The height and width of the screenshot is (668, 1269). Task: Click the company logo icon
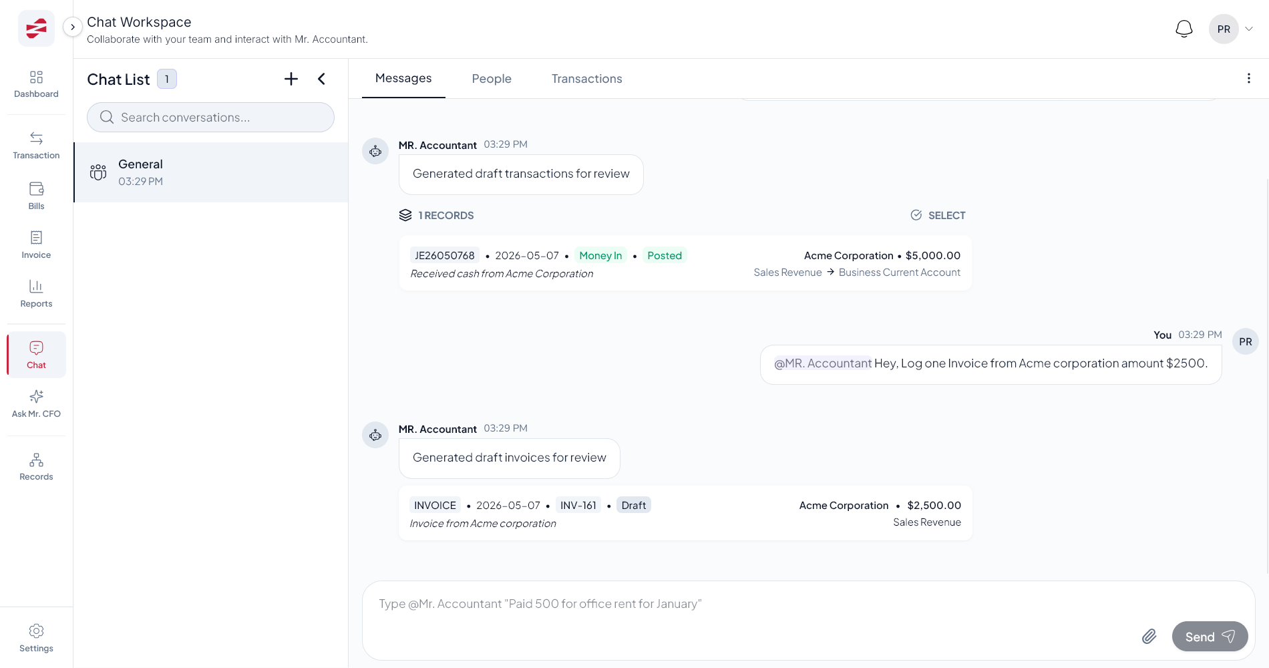[x=36, y=28]
